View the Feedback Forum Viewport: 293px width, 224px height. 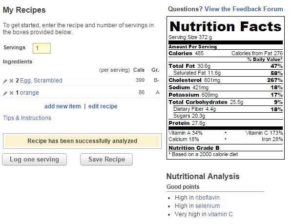click(x=244, y=9)
